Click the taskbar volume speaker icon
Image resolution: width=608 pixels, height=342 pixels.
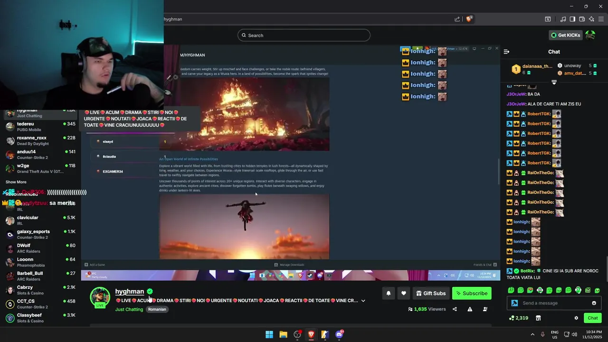pyautogui.click(x=574, y=334)
